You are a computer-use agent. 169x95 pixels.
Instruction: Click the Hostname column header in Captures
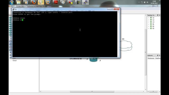[151, 58]
